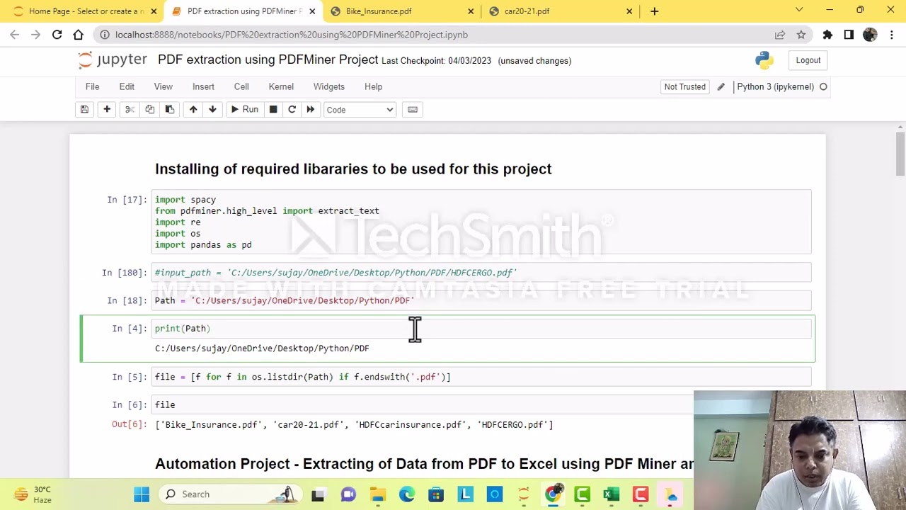Image resolution: width=906 pixels, height=510 pixels.
Task: Open a new browser tab with the plus icon
Action: (654, 11)
